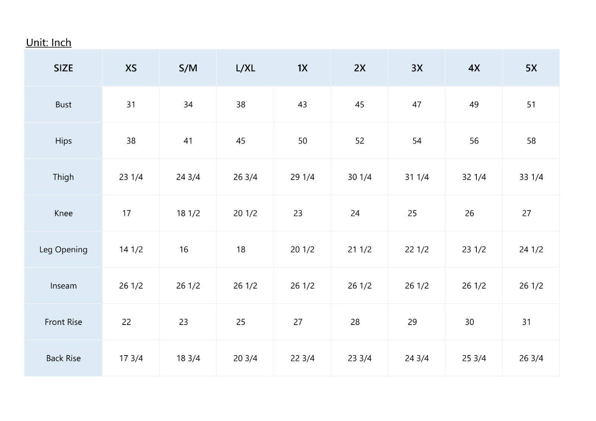The image size is (596, 421).
Task: Select the Knee row label
Action: (x=63, y=214)
